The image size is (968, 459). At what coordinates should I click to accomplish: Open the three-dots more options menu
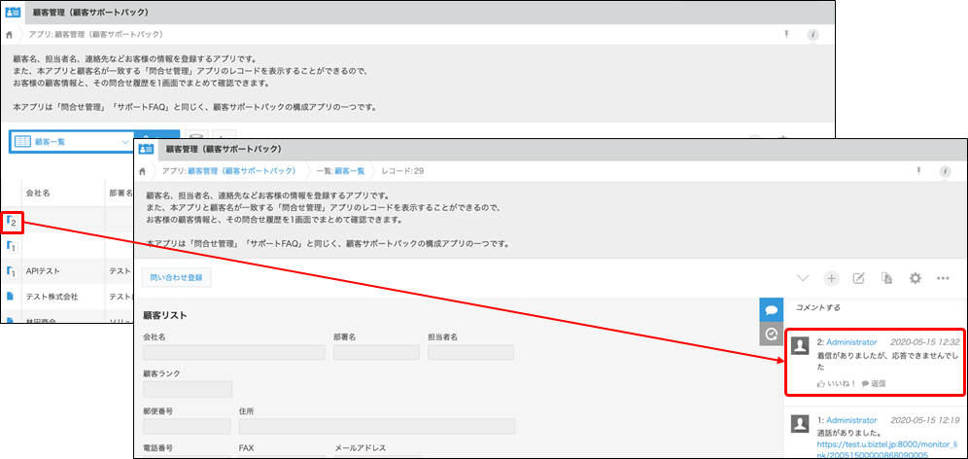click(x=943, y=278)
